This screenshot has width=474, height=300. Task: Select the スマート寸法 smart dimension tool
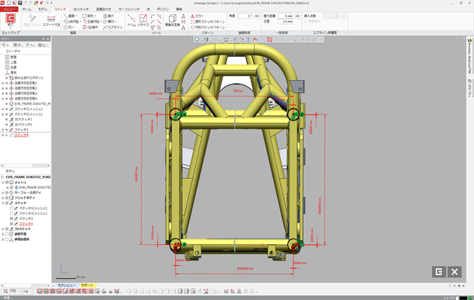point(51,20)
